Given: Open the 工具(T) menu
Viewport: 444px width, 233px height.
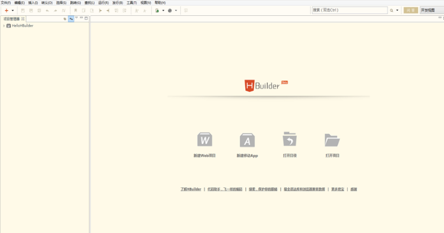Looking at the screenshot, I should pyautogui.click(x=132, y=3).
